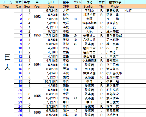Click pitcher name 宮下信明

click(x=113, y=65)
